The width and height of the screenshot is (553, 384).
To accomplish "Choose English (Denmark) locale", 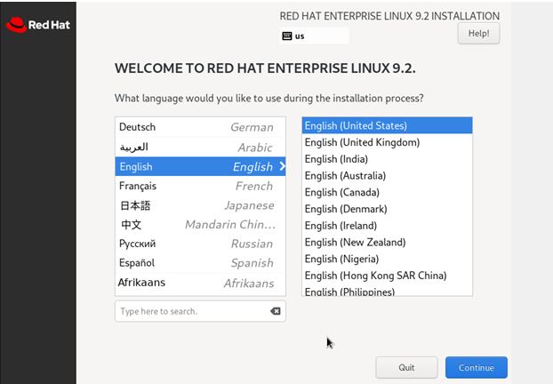I will point(387,209).
